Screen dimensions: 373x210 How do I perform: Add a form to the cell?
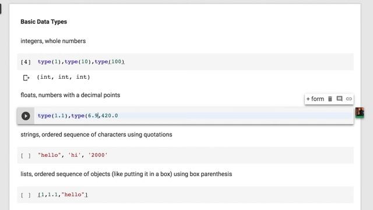[x=315, y=99]
